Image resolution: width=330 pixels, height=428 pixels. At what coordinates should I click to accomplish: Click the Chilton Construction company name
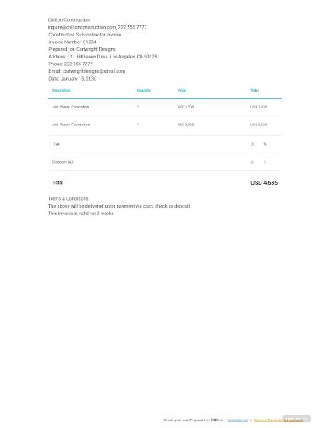[69, 20]
